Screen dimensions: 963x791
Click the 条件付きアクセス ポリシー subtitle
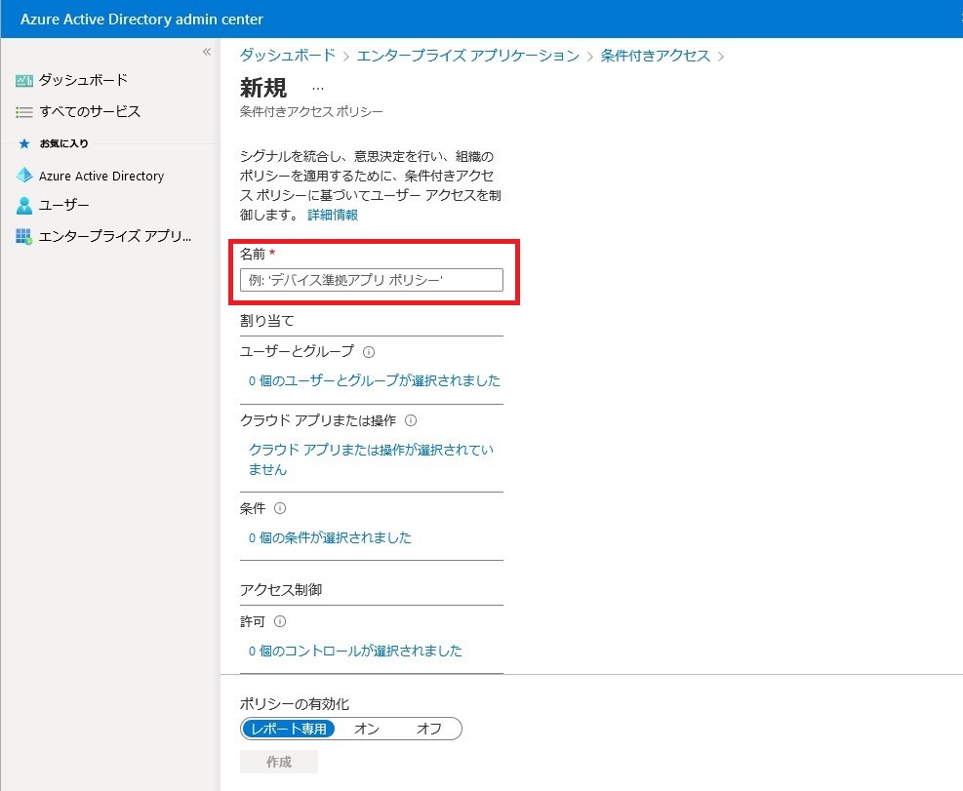coord(311,112)
